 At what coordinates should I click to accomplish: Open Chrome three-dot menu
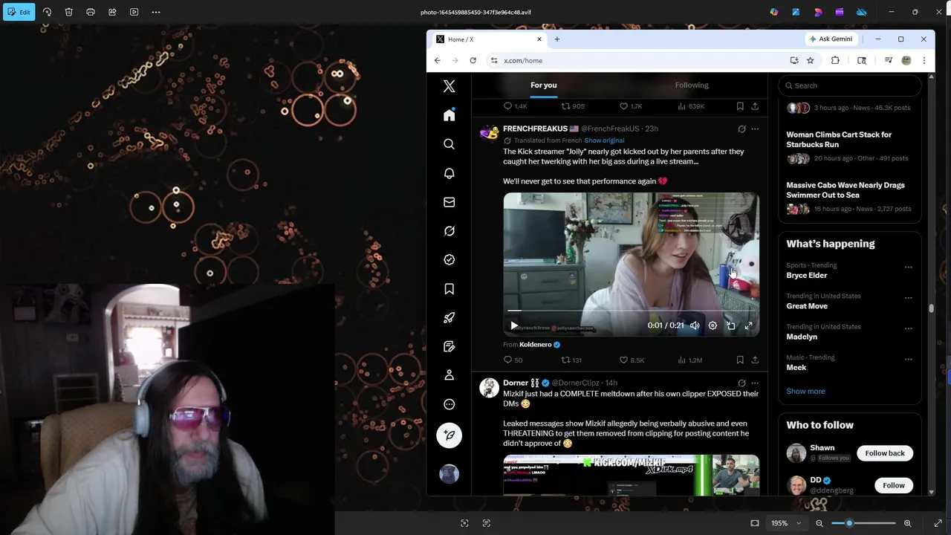[924, 61]
